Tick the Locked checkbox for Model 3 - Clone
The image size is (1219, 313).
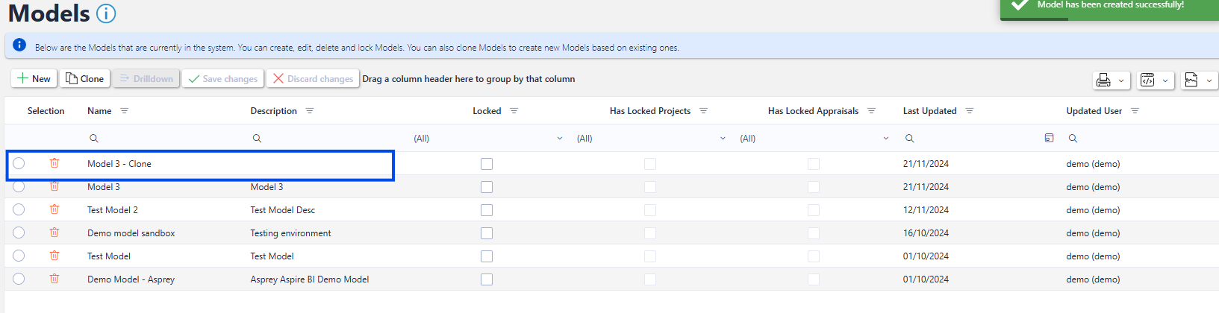tap(487, 164)
